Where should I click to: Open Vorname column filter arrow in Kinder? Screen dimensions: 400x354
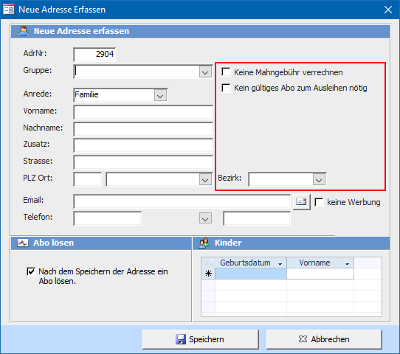(x=347, y=264)
